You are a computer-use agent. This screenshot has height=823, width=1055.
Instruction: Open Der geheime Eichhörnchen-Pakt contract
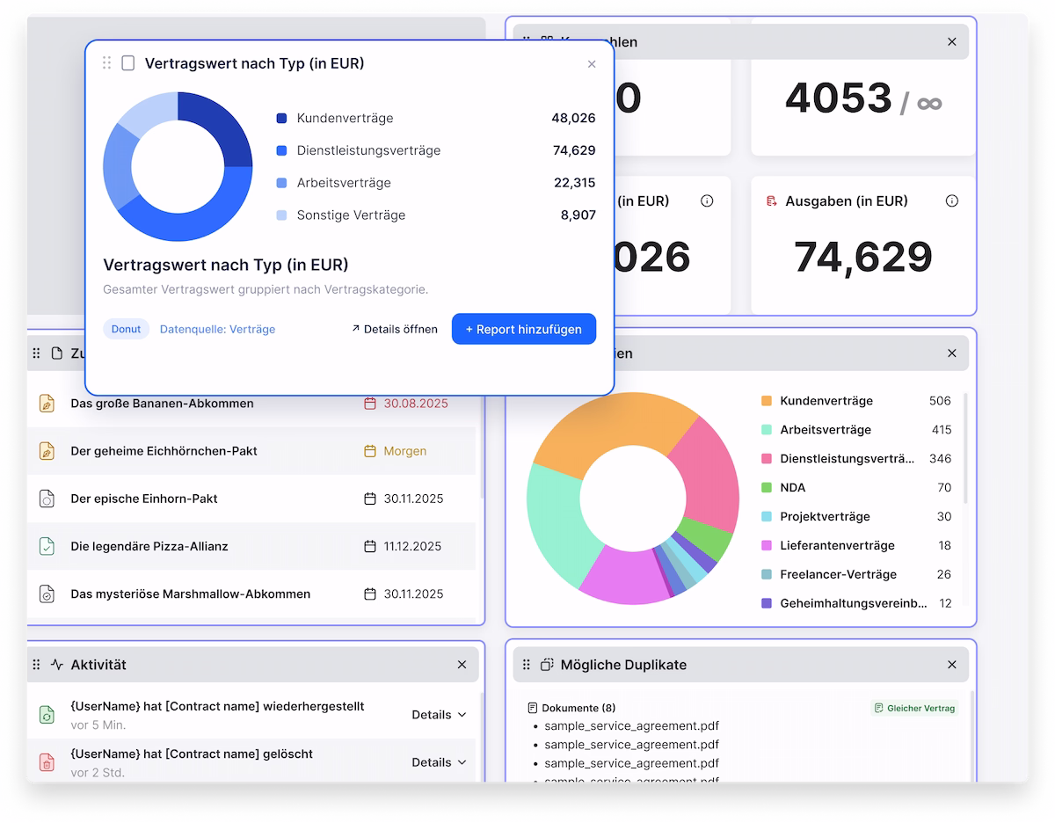[x=164, y=451]
